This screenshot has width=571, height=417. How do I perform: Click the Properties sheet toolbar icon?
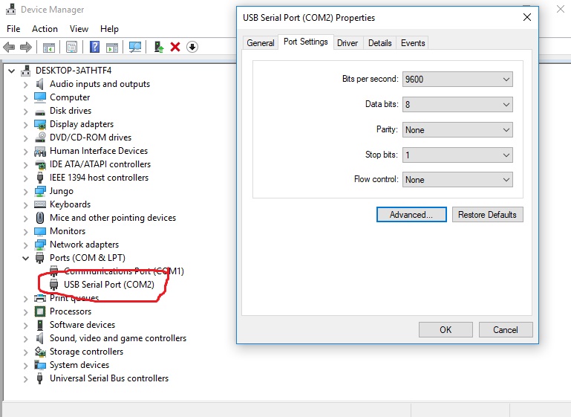coord(71,47)
